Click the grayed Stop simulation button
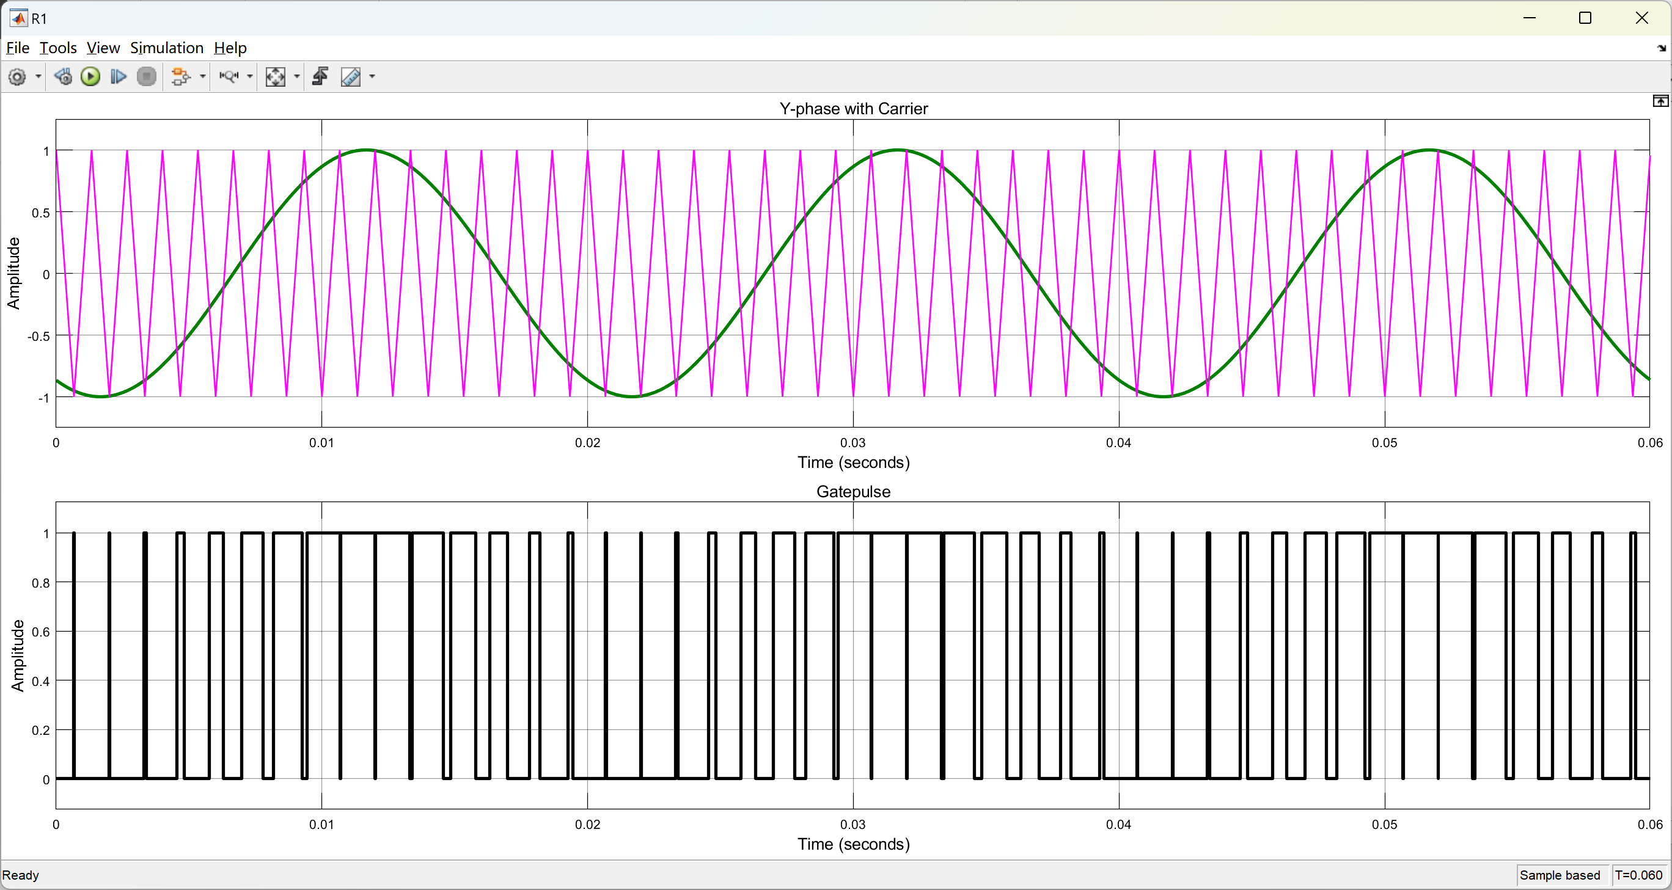The width and height of the screenshot is (1672, 890). tap(147, 76)
